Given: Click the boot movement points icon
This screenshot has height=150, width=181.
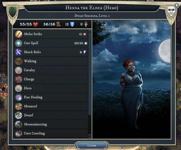Looking at the screenshot, I should click(x=58, y=24).
